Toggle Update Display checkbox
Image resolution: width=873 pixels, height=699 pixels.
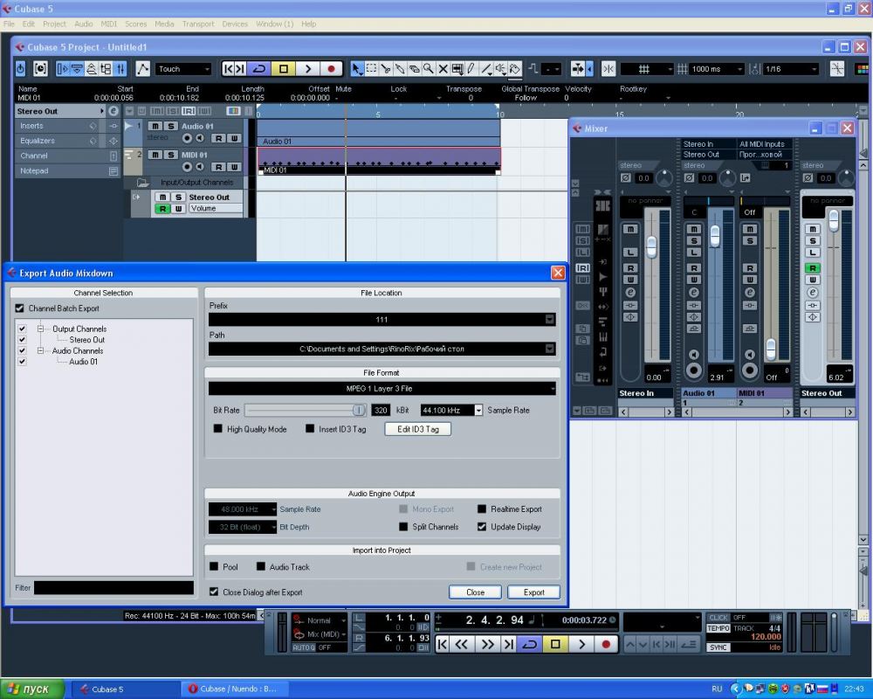[482, 527]
